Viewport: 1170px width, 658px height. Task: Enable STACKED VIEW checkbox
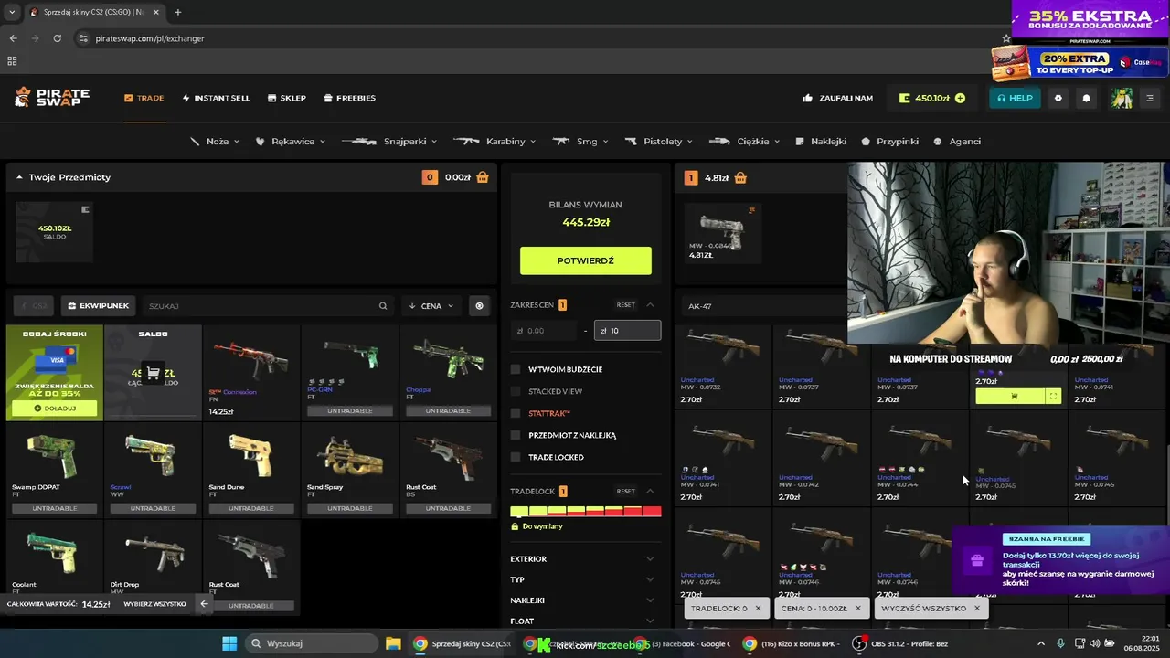click(516, 391)
